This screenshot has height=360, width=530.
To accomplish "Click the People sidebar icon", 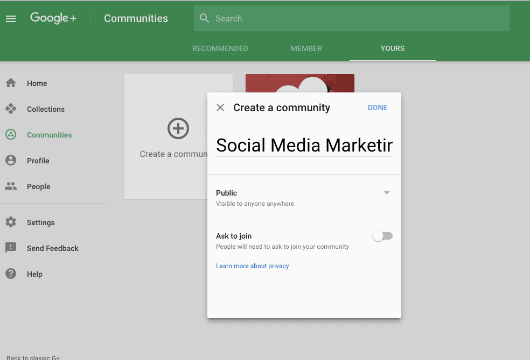I will point(11,186).
